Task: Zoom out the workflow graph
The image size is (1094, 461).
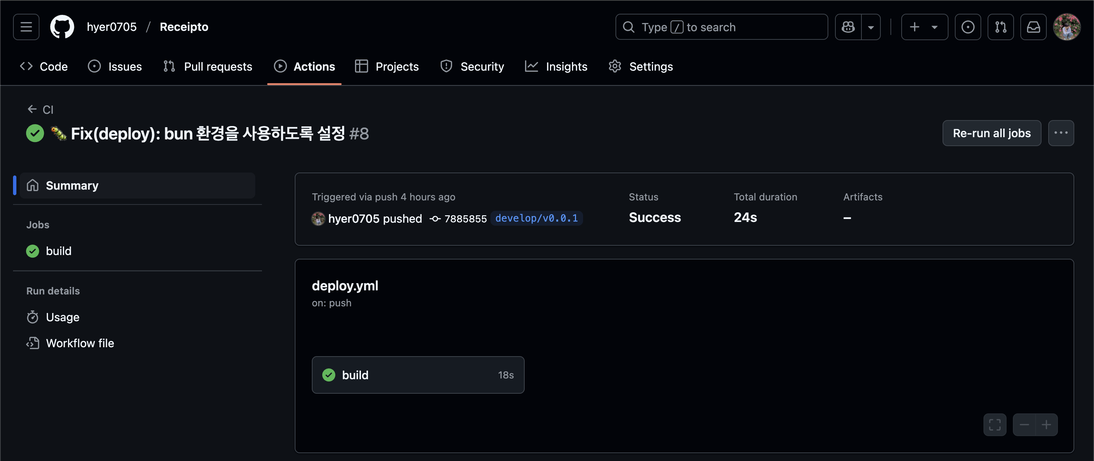Action: click(x=1024, y=425)
